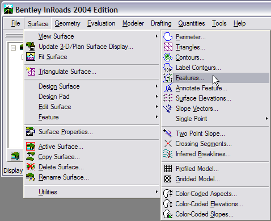Expand the Feature submenu arrow
The image size is (271, 221).
coord(156,117)
